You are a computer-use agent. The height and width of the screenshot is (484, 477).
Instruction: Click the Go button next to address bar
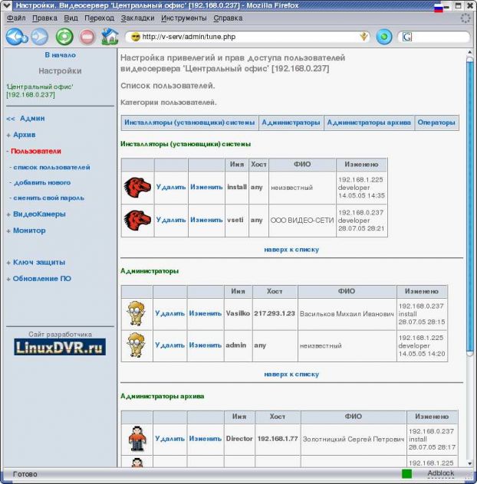pyautogui.click(x=384, y=37)
